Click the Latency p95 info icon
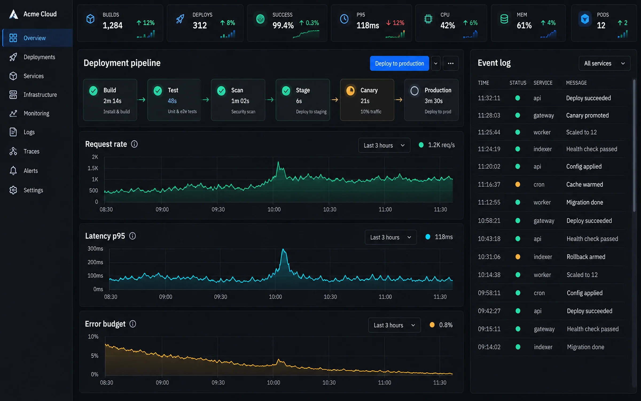Screen dimensions: 641x401 pos(132,236)
